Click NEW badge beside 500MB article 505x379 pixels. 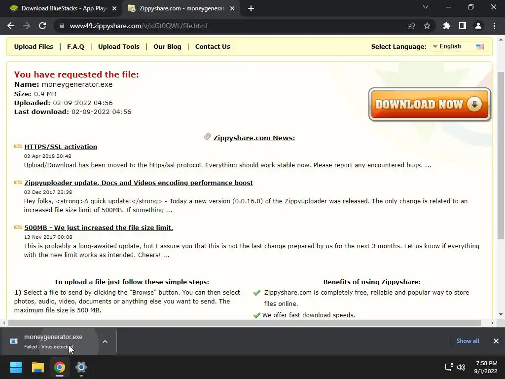pyautogui.click(x=18, y=227)
